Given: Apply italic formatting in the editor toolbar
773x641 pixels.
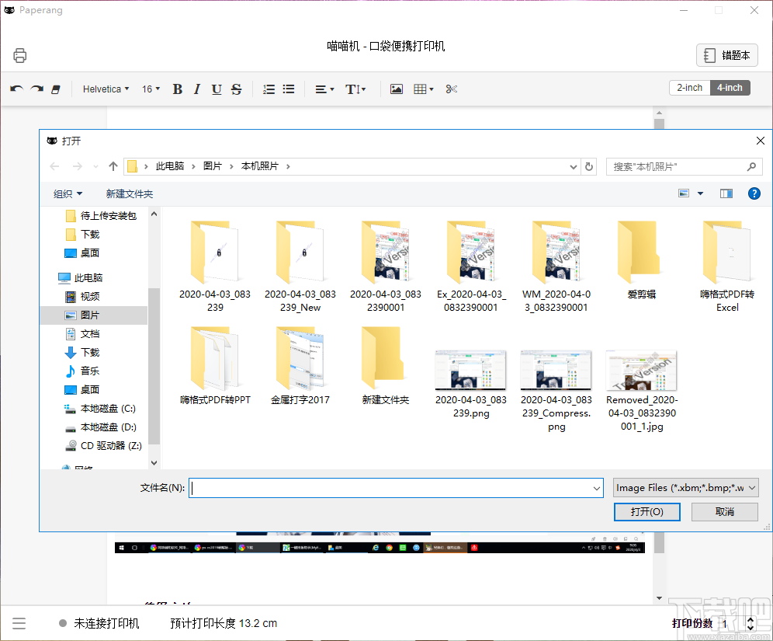Looking at the screenshot, I should click(196, 89).
